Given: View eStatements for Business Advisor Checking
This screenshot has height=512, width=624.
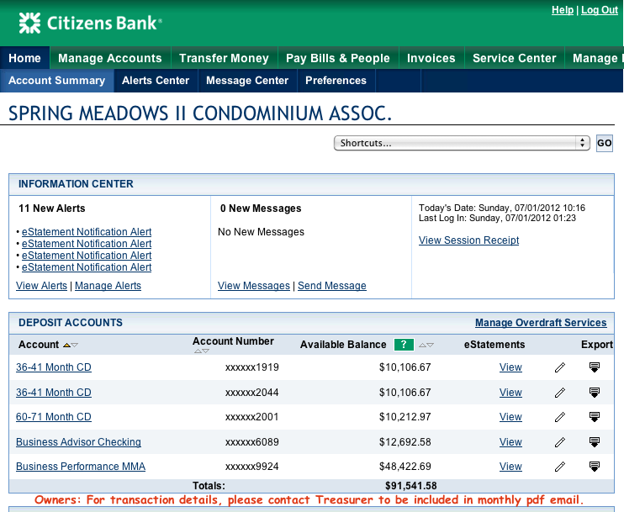Looking at the screenshot, I should coord(510,442).
